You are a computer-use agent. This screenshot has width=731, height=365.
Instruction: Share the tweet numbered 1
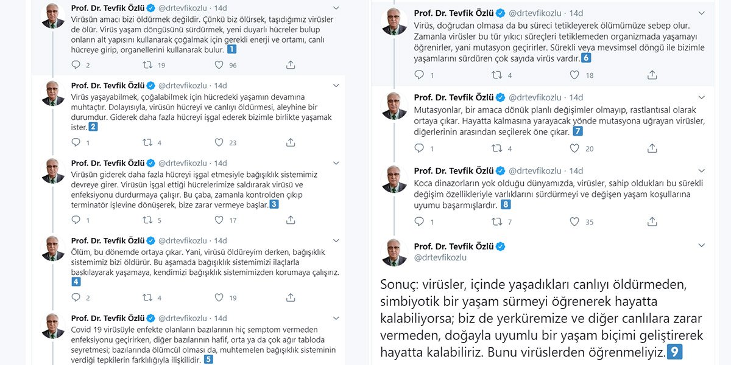(x=291, y=65)
